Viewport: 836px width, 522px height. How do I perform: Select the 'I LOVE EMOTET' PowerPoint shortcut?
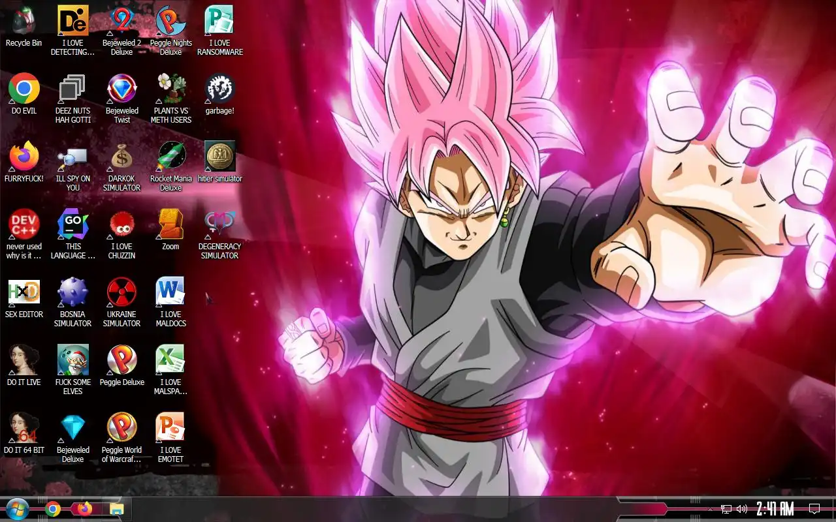coord(170,438)
